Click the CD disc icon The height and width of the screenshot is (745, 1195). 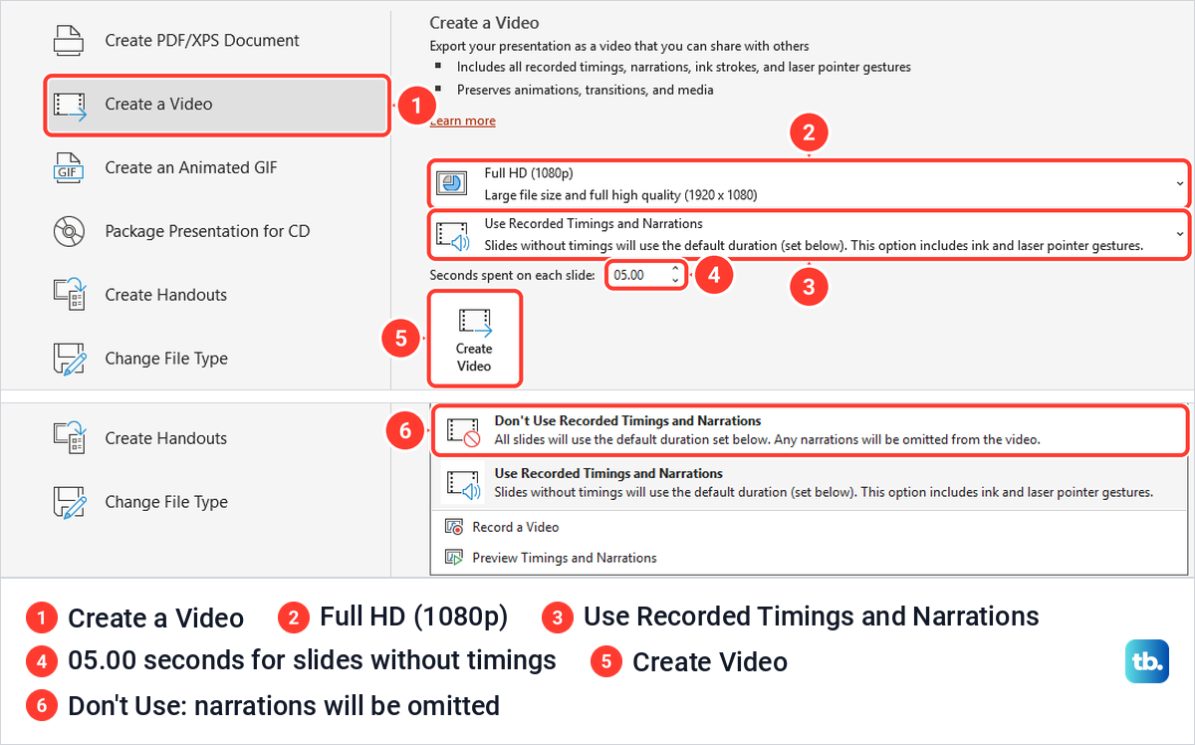point(69,232)
